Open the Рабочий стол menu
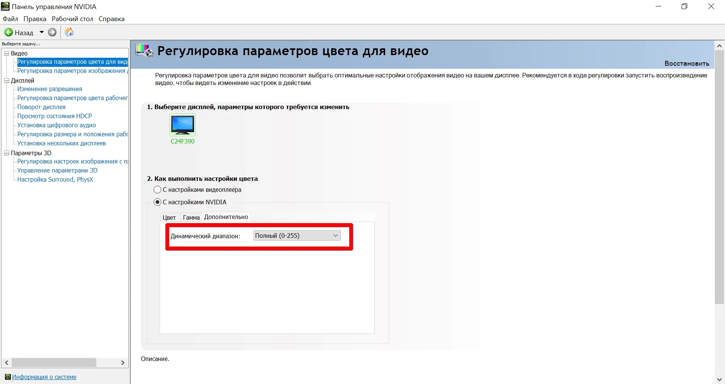Screen dimensions: 725x384 pyautogui.click(x=72, y=19)
